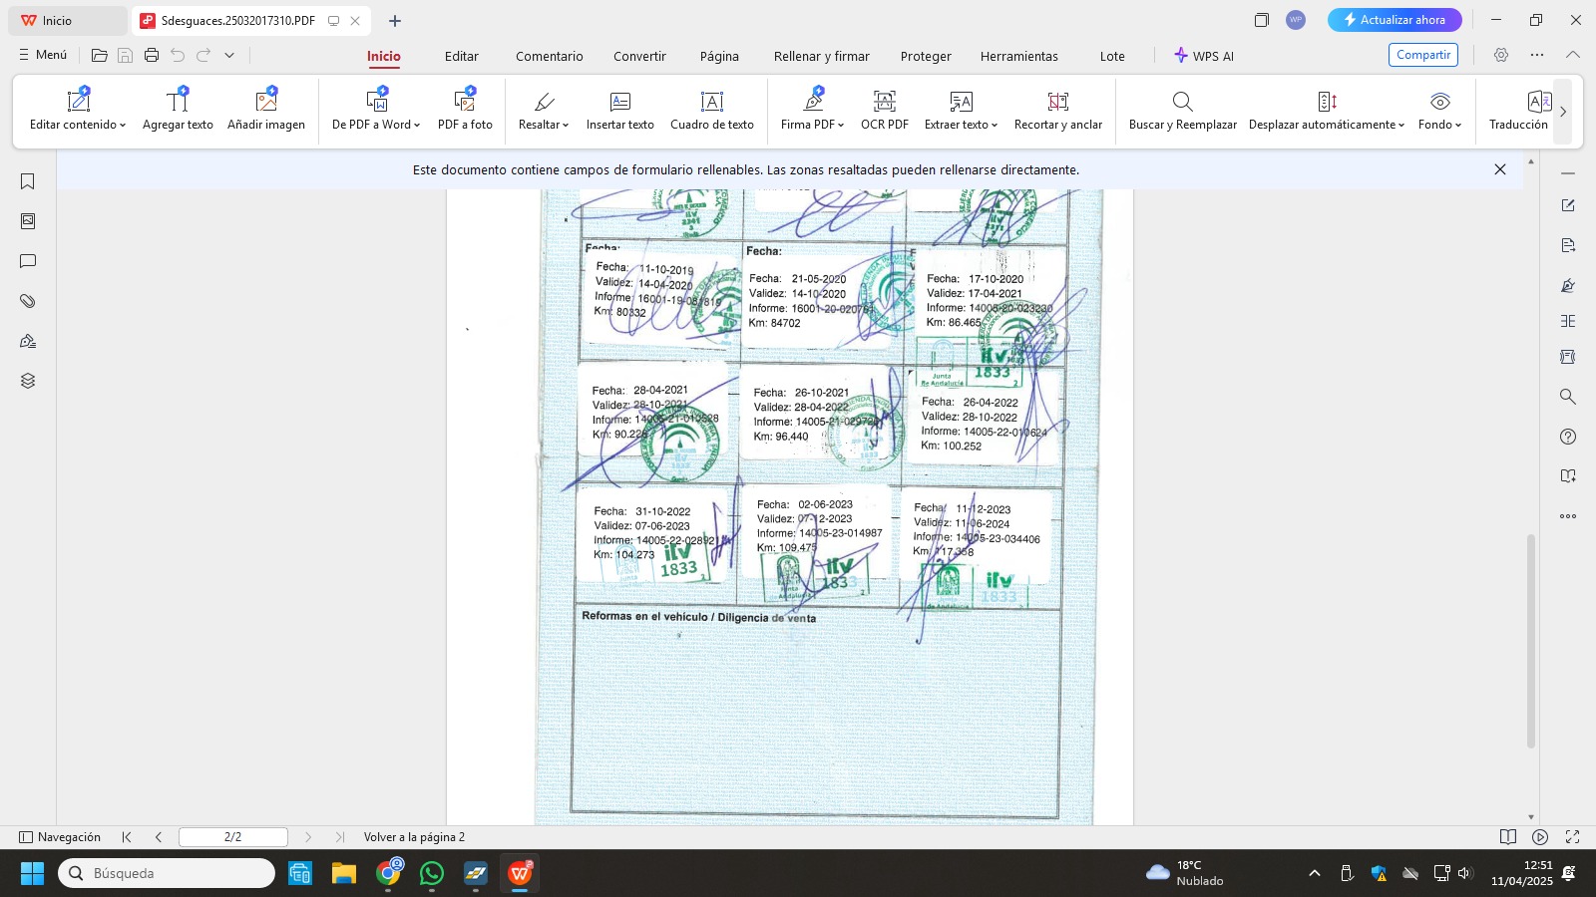
Task: Show more ribbon tools chevron
Action: tap(1563, 112)
